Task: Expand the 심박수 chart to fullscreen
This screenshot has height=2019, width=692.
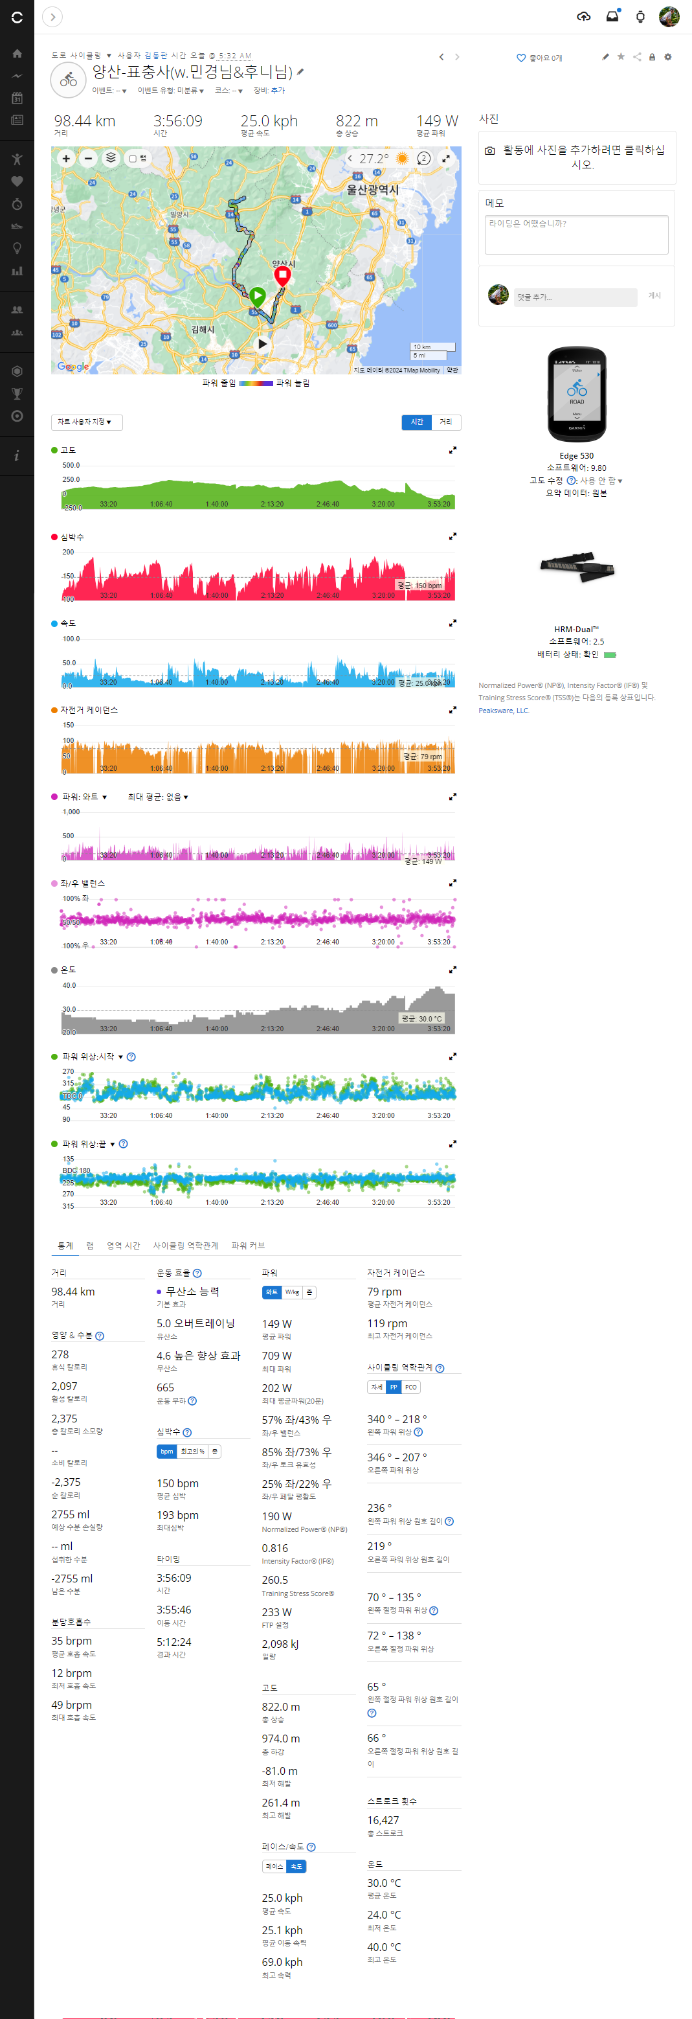Action: [x=452, y=537]
